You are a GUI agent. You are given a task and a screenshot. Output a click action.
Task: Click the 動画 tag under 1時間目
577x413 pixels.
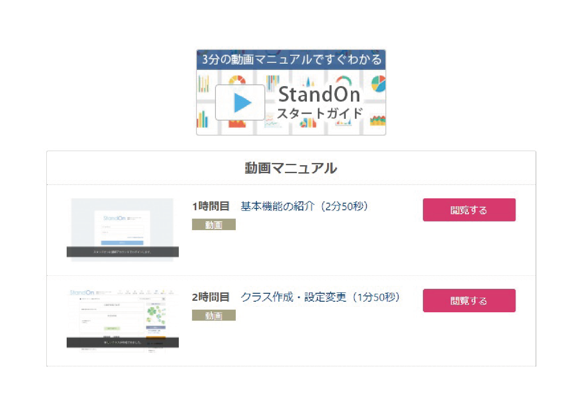[x=214, y=225]
